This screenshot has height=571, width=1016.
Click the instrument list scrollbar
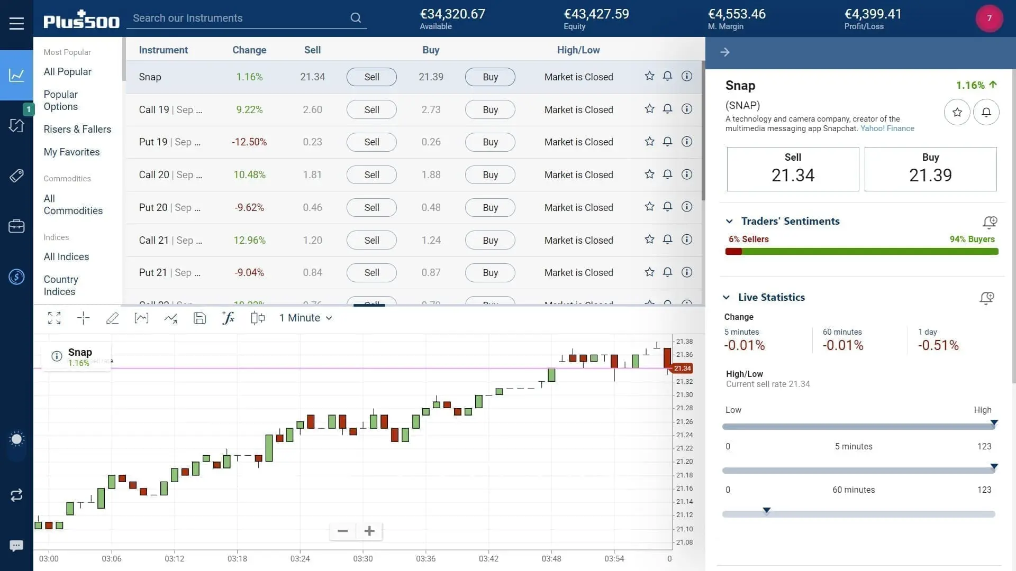tap(703, 131)
